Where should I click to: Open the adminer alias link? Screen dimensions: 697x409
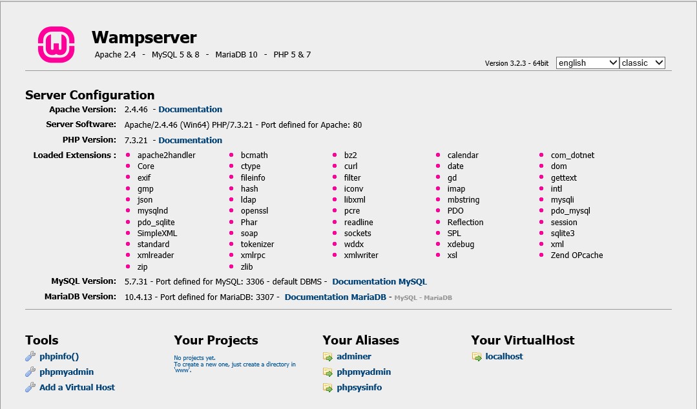pos(354,356)
